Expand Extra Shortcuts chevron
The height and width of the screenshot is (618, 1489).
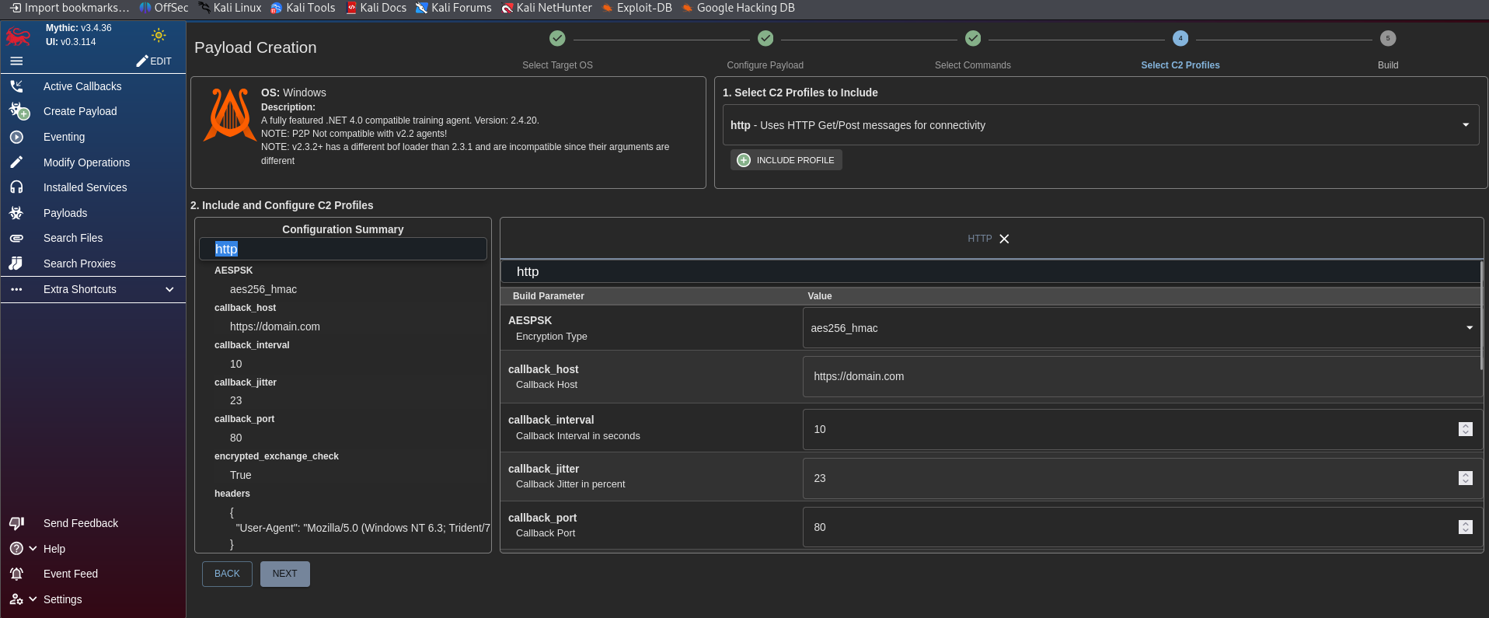pyautogui.click(x=169, y=289)
